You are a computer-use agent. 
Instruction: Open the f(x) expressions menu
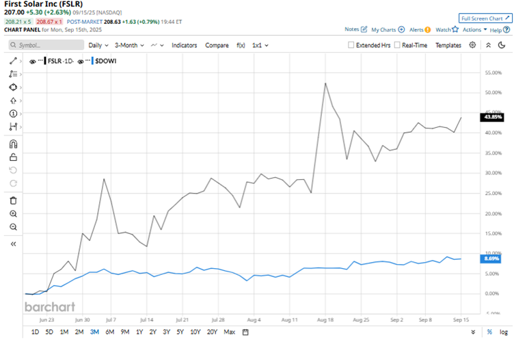pyautogui.click(x=241, y=45)
